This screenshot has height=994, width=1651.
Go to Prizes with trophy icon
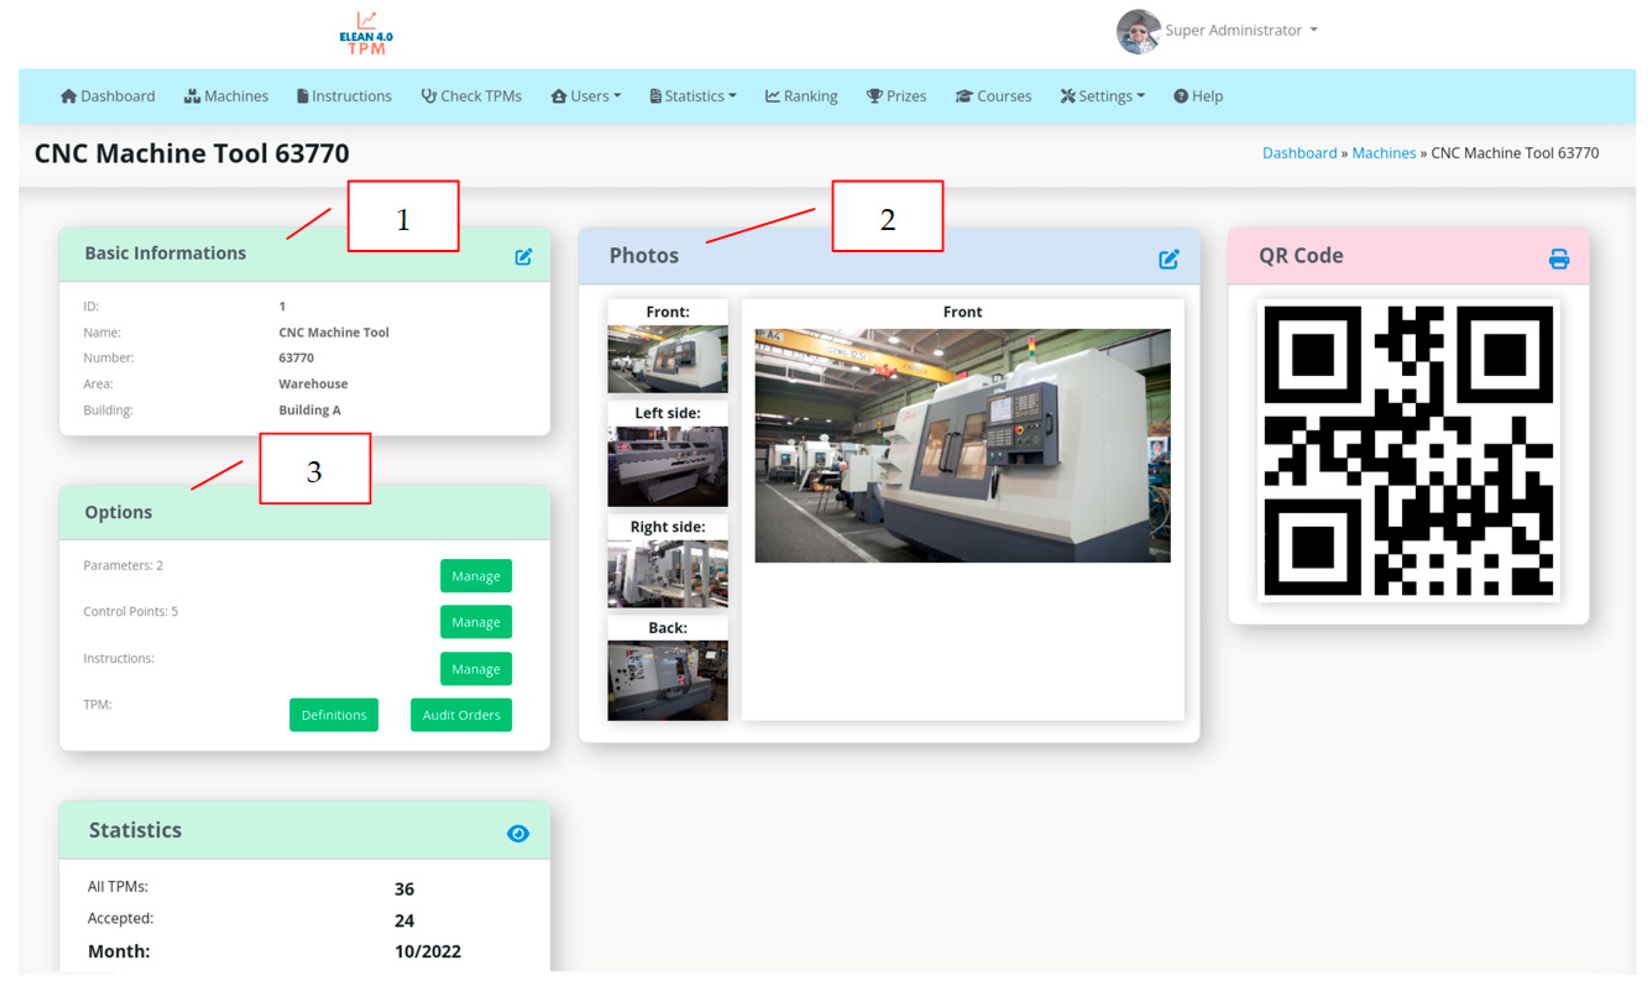(x=896, y=96)
